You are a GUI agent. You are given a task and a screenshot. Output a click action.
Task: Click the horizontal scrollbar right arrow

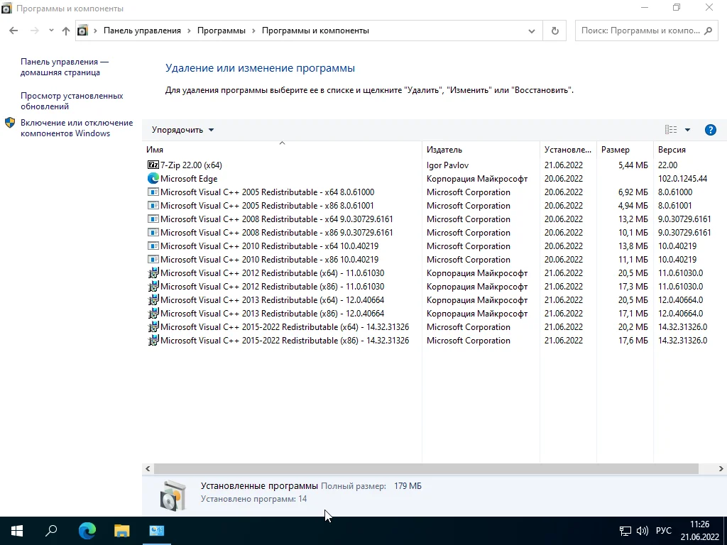[721, 468]
